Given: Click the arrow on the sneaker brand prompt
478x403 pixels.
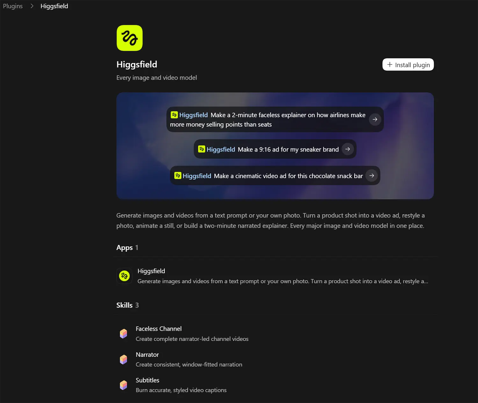Looking at the screenshot, I should 348,149.
